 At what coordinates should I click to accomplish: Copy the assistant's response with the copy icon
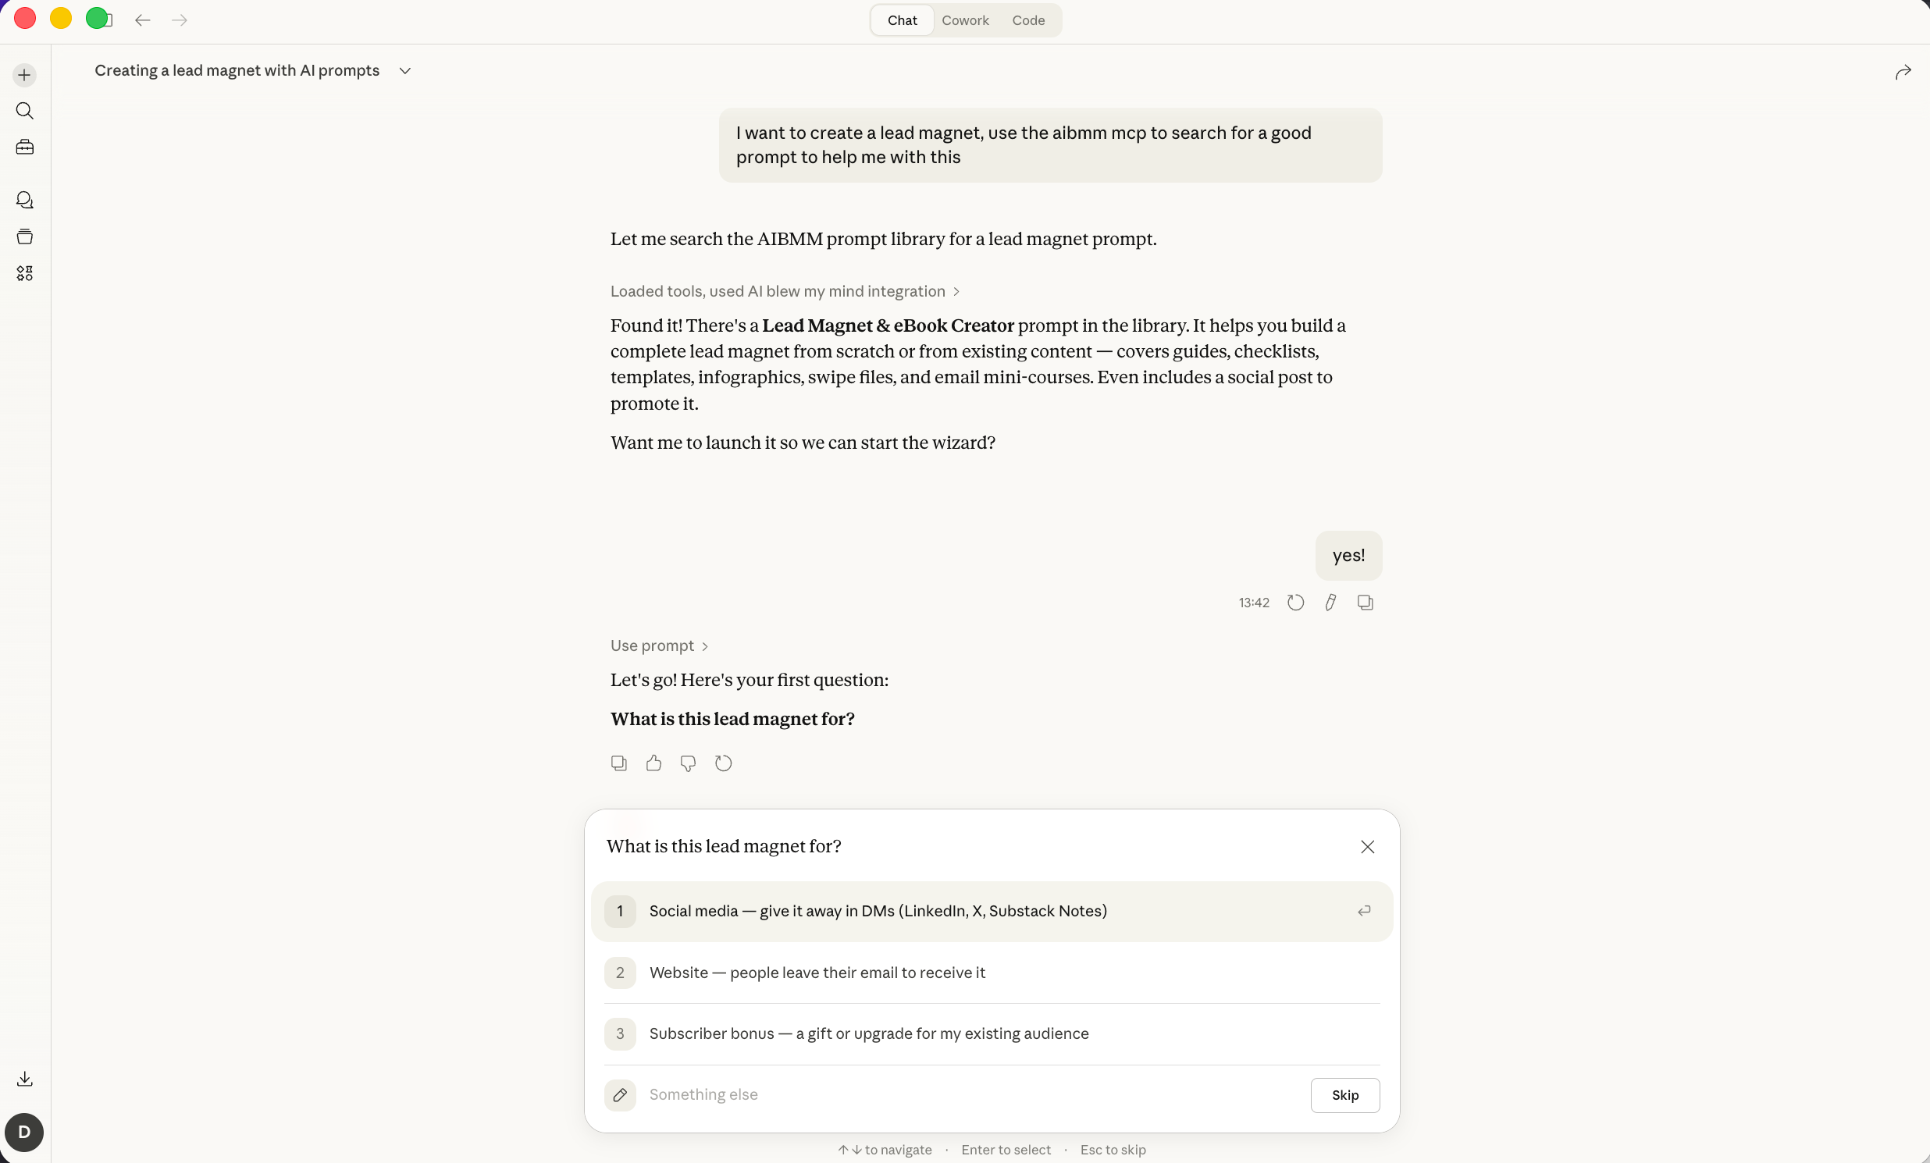pyautogui.click(x=619, y=763)
